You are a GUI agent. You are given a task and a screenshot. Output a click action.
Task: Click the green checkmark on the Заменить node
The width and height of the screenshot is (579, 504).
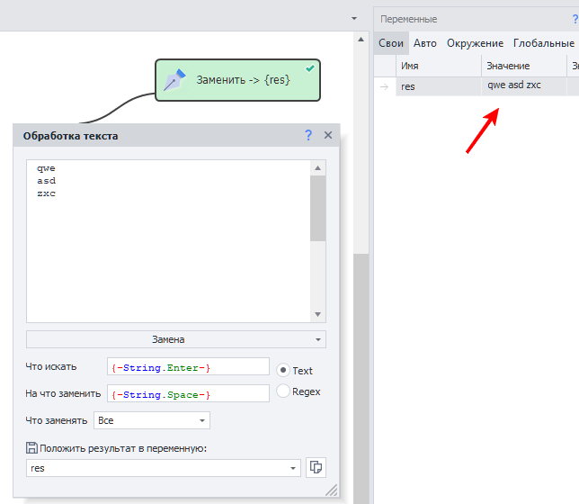310,67
